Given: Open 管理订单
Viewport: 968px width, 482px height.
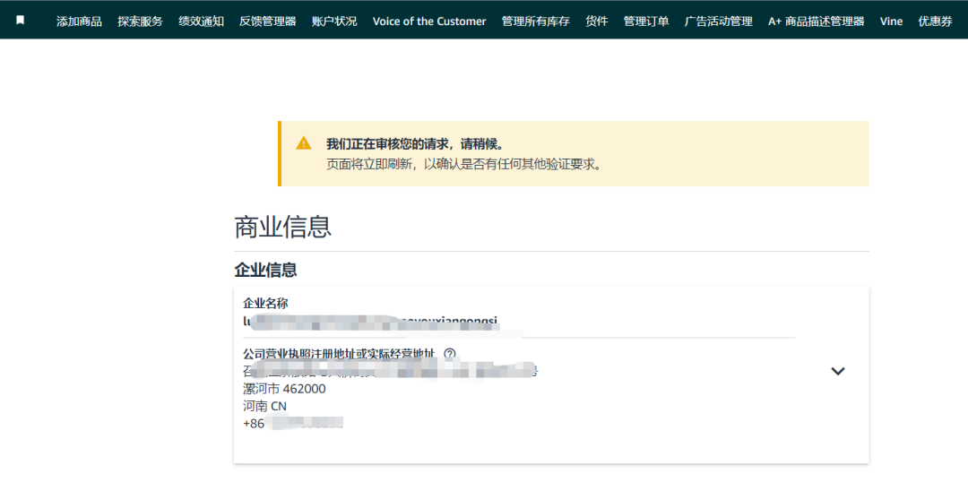Looking at the screenshot, I should [x=646, y=22].
